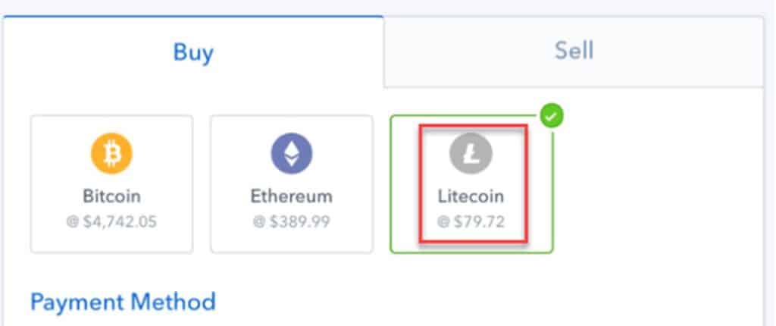Click the Bitcoin label text
The height and width of the screenshot is (326, 776).
tap(112, 196)
